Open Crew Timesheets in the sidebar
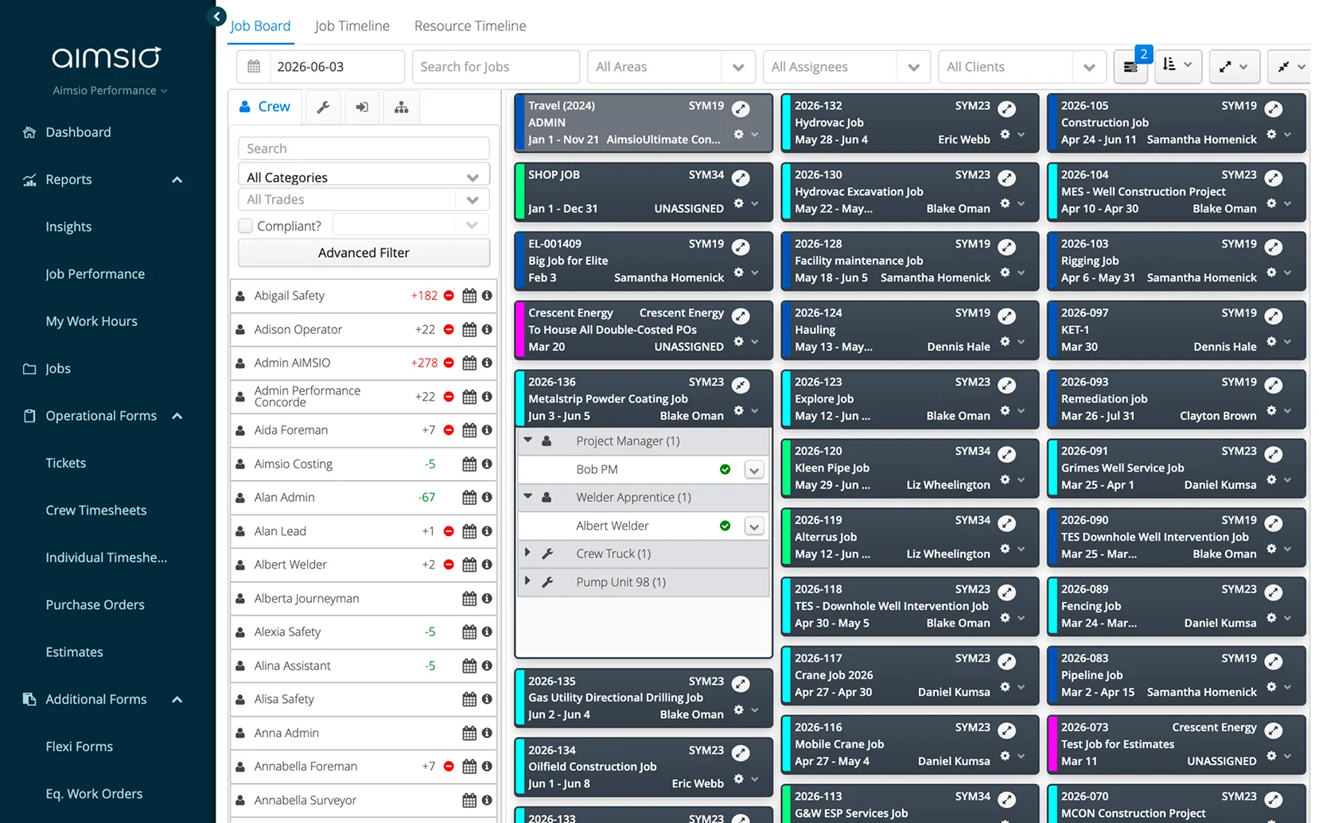This screenshot has height=823, width=1319. 95,510
